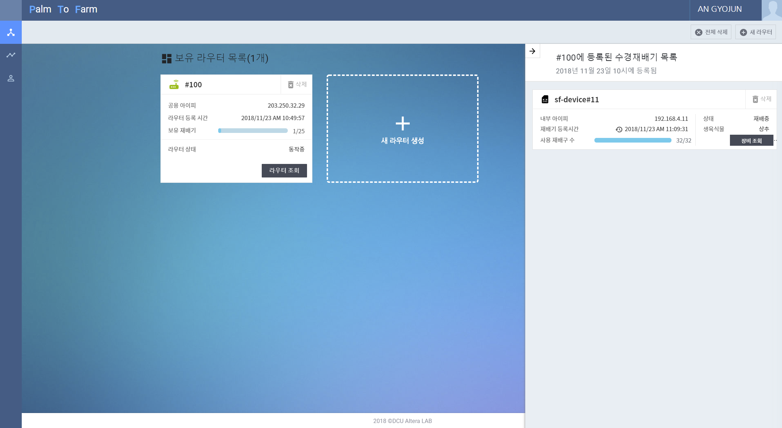Click the 사용 재배구 수 progress bar

tap(633, 140)
